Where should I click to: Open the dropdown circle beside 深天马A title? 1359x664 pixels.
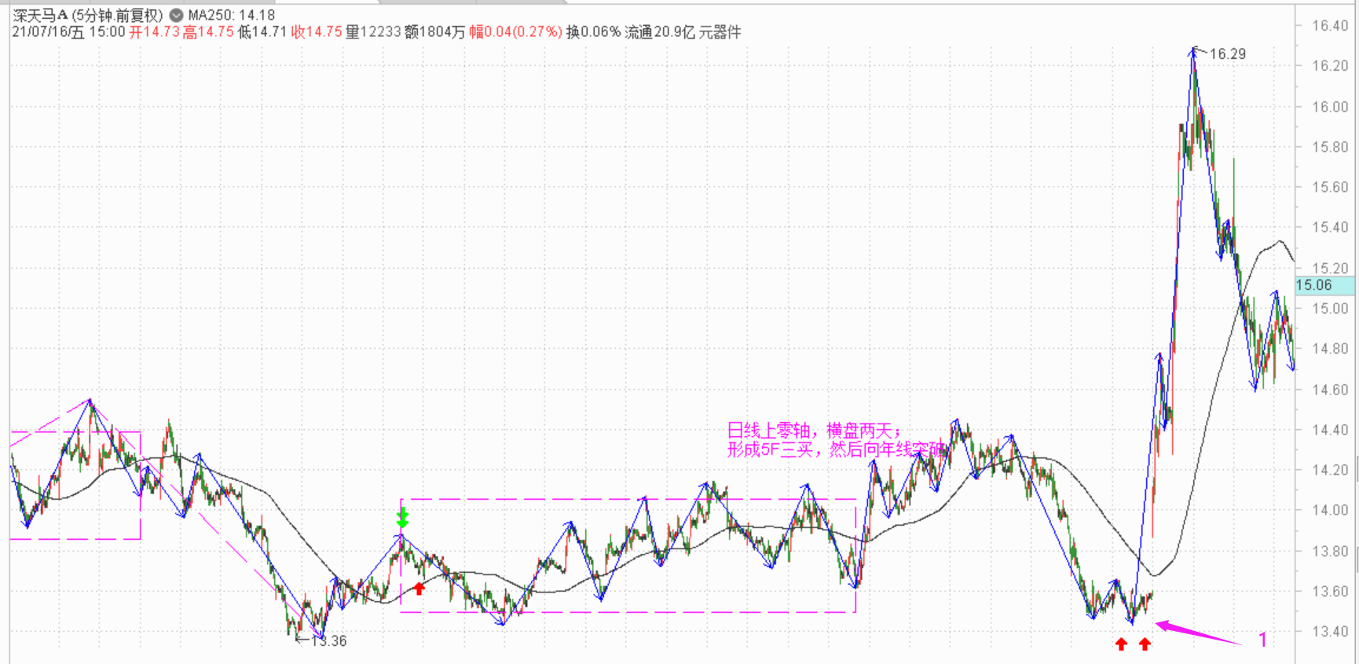[176, 15]
